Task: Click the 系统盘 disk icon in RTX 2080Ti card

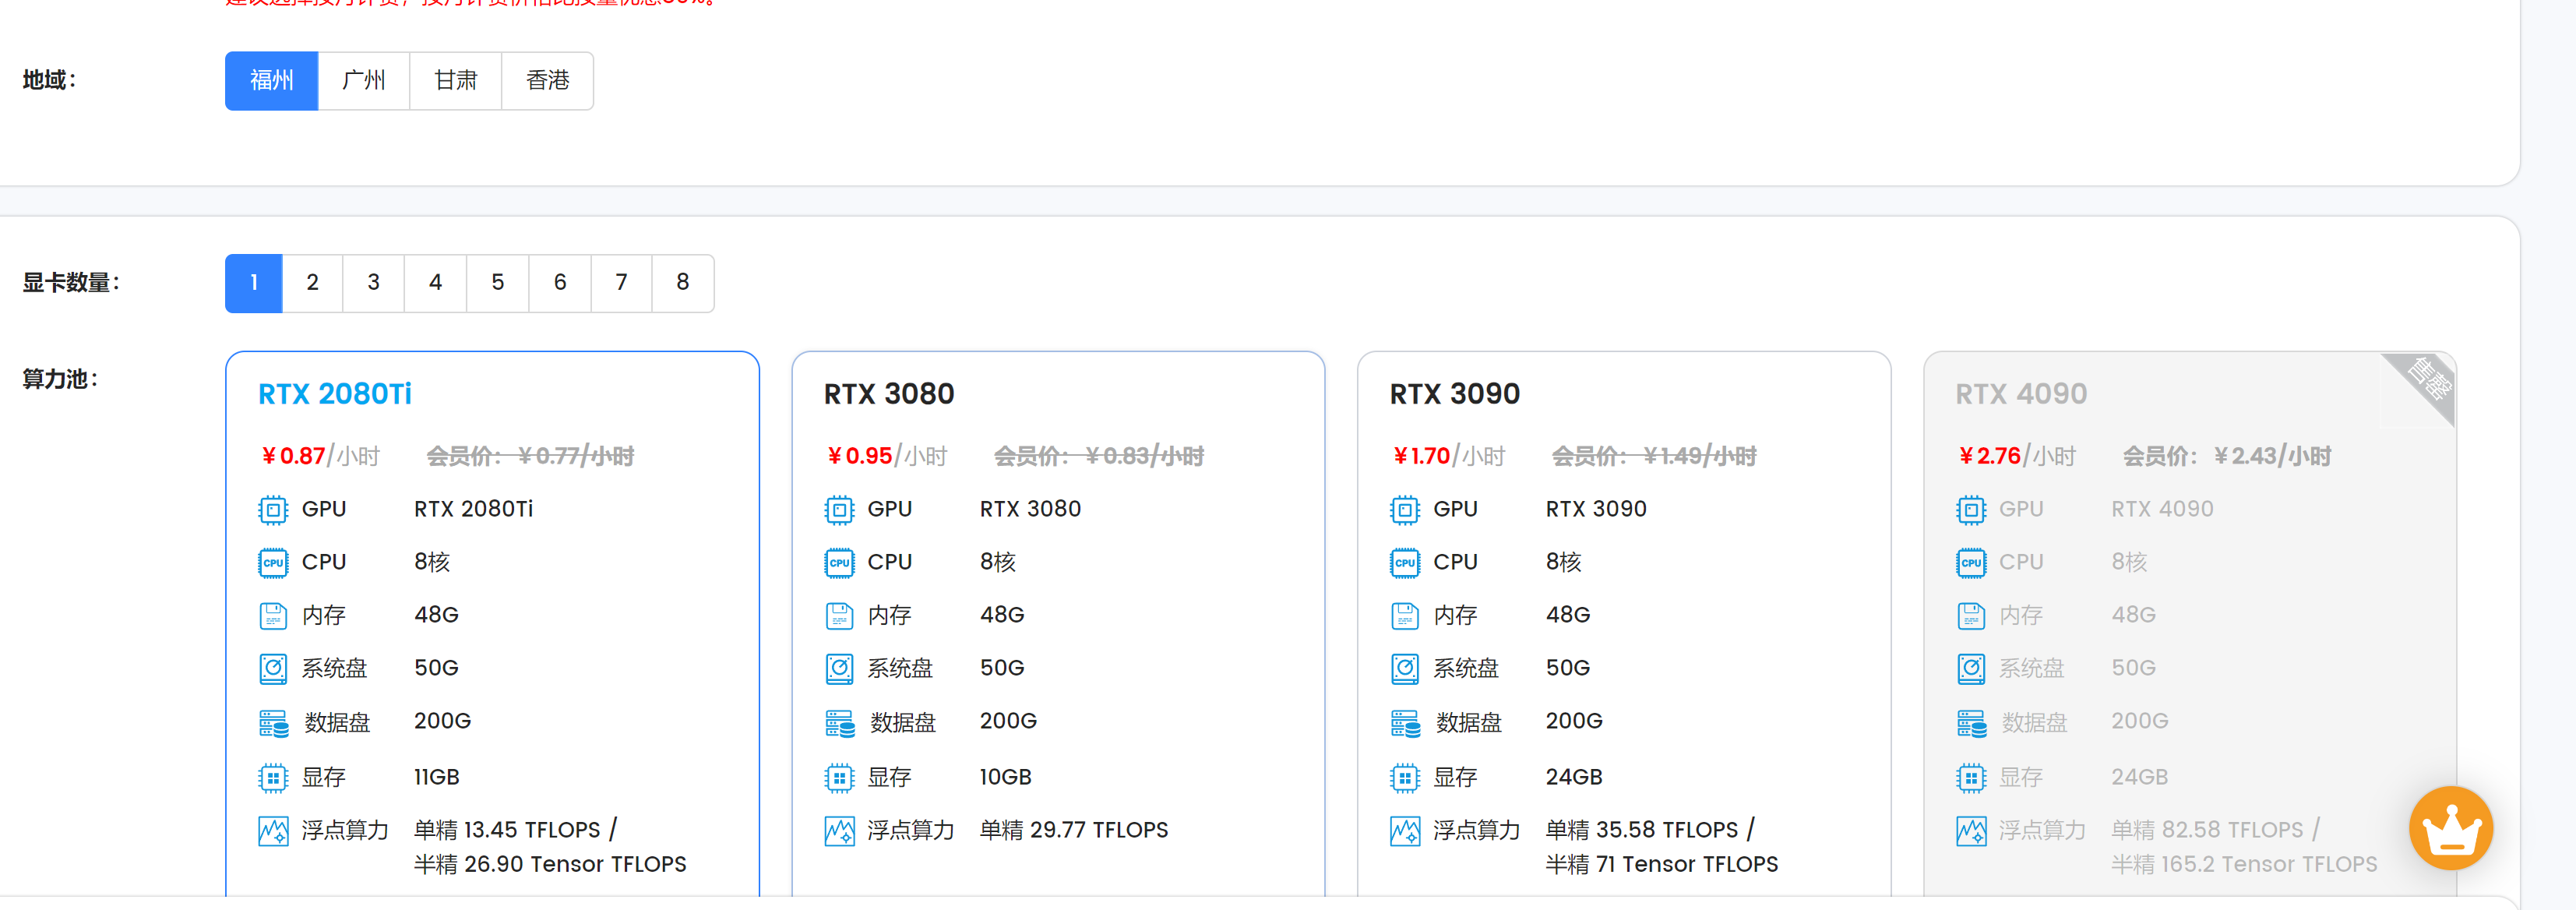Action: tap(273, 669)
